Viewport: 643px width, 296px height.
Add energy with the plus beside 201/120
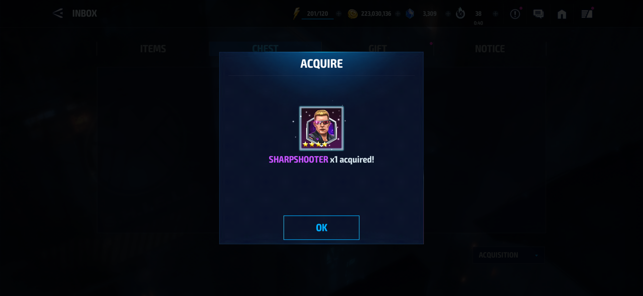[339, 14]
